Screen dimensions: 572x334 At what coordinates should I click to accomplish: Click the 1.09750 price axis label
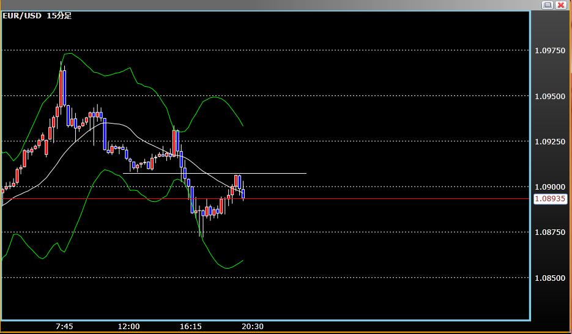pos(550,51)
